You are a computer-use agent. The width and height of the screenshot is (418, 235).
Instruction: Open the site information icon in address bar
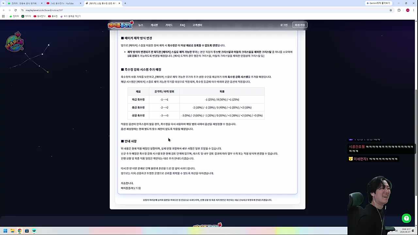click(23, 10)
